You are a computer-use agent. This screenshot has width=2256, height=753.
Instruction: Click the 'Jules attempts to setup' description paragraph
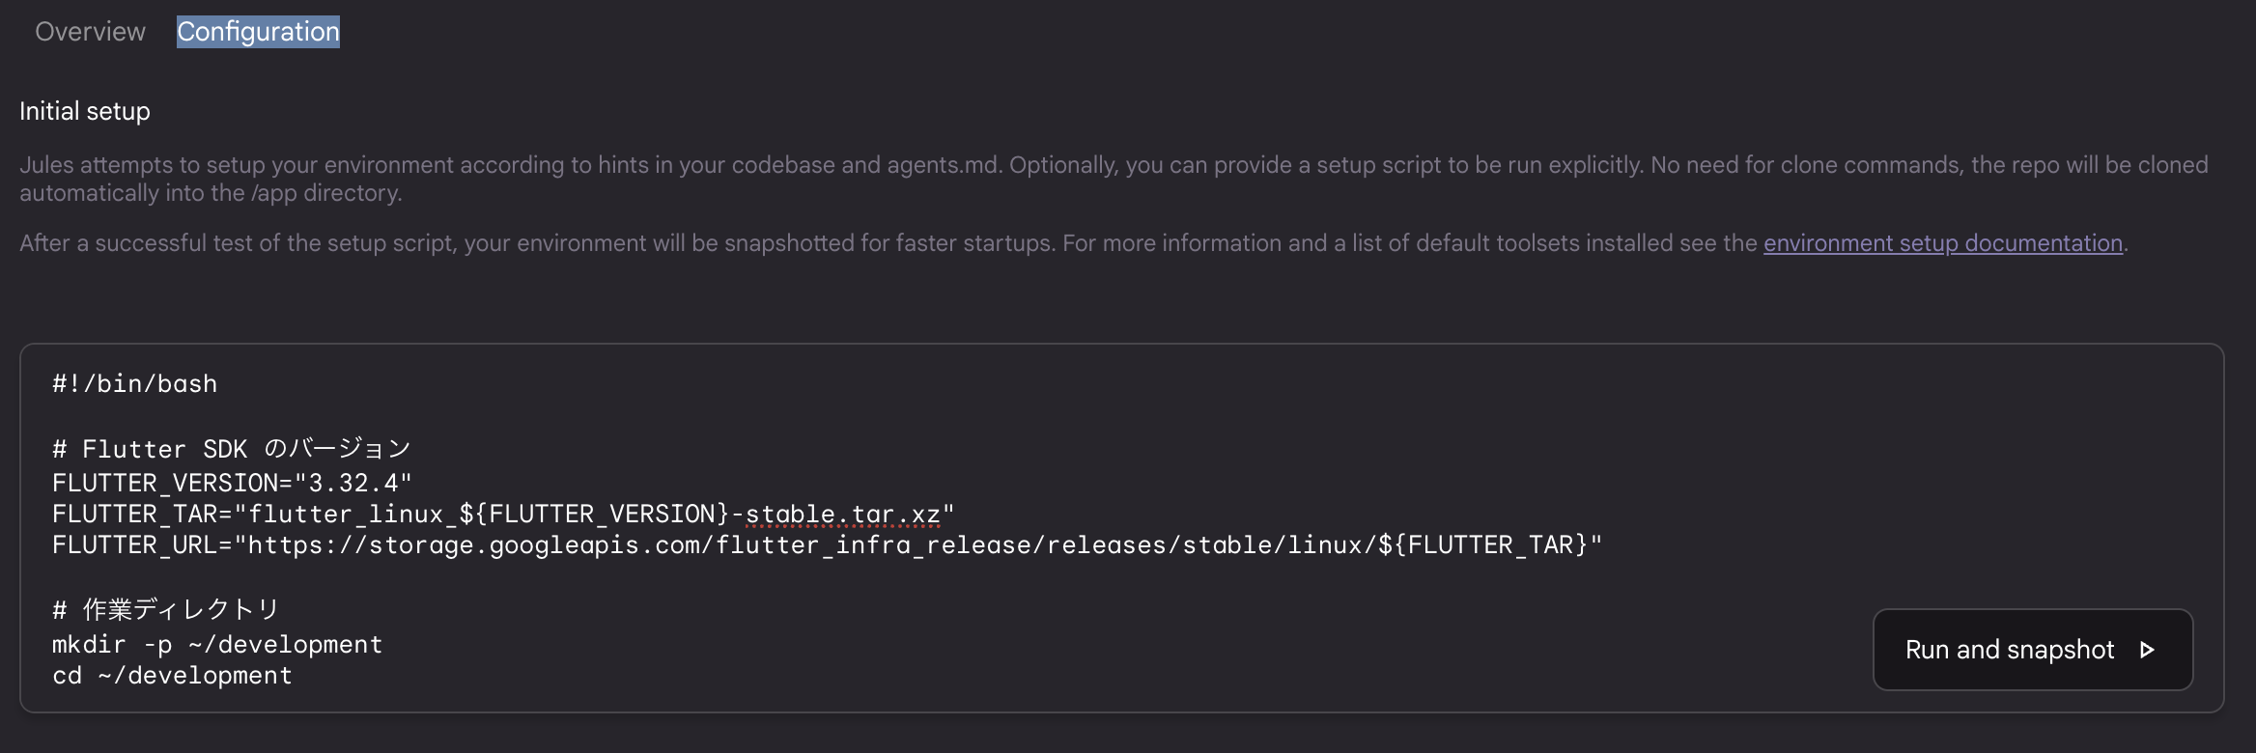[1114, 179]
